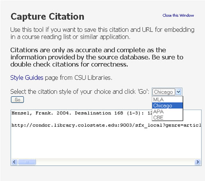Click inside the citation text area
Screen dimensions: 205x181
click(106, 137)
